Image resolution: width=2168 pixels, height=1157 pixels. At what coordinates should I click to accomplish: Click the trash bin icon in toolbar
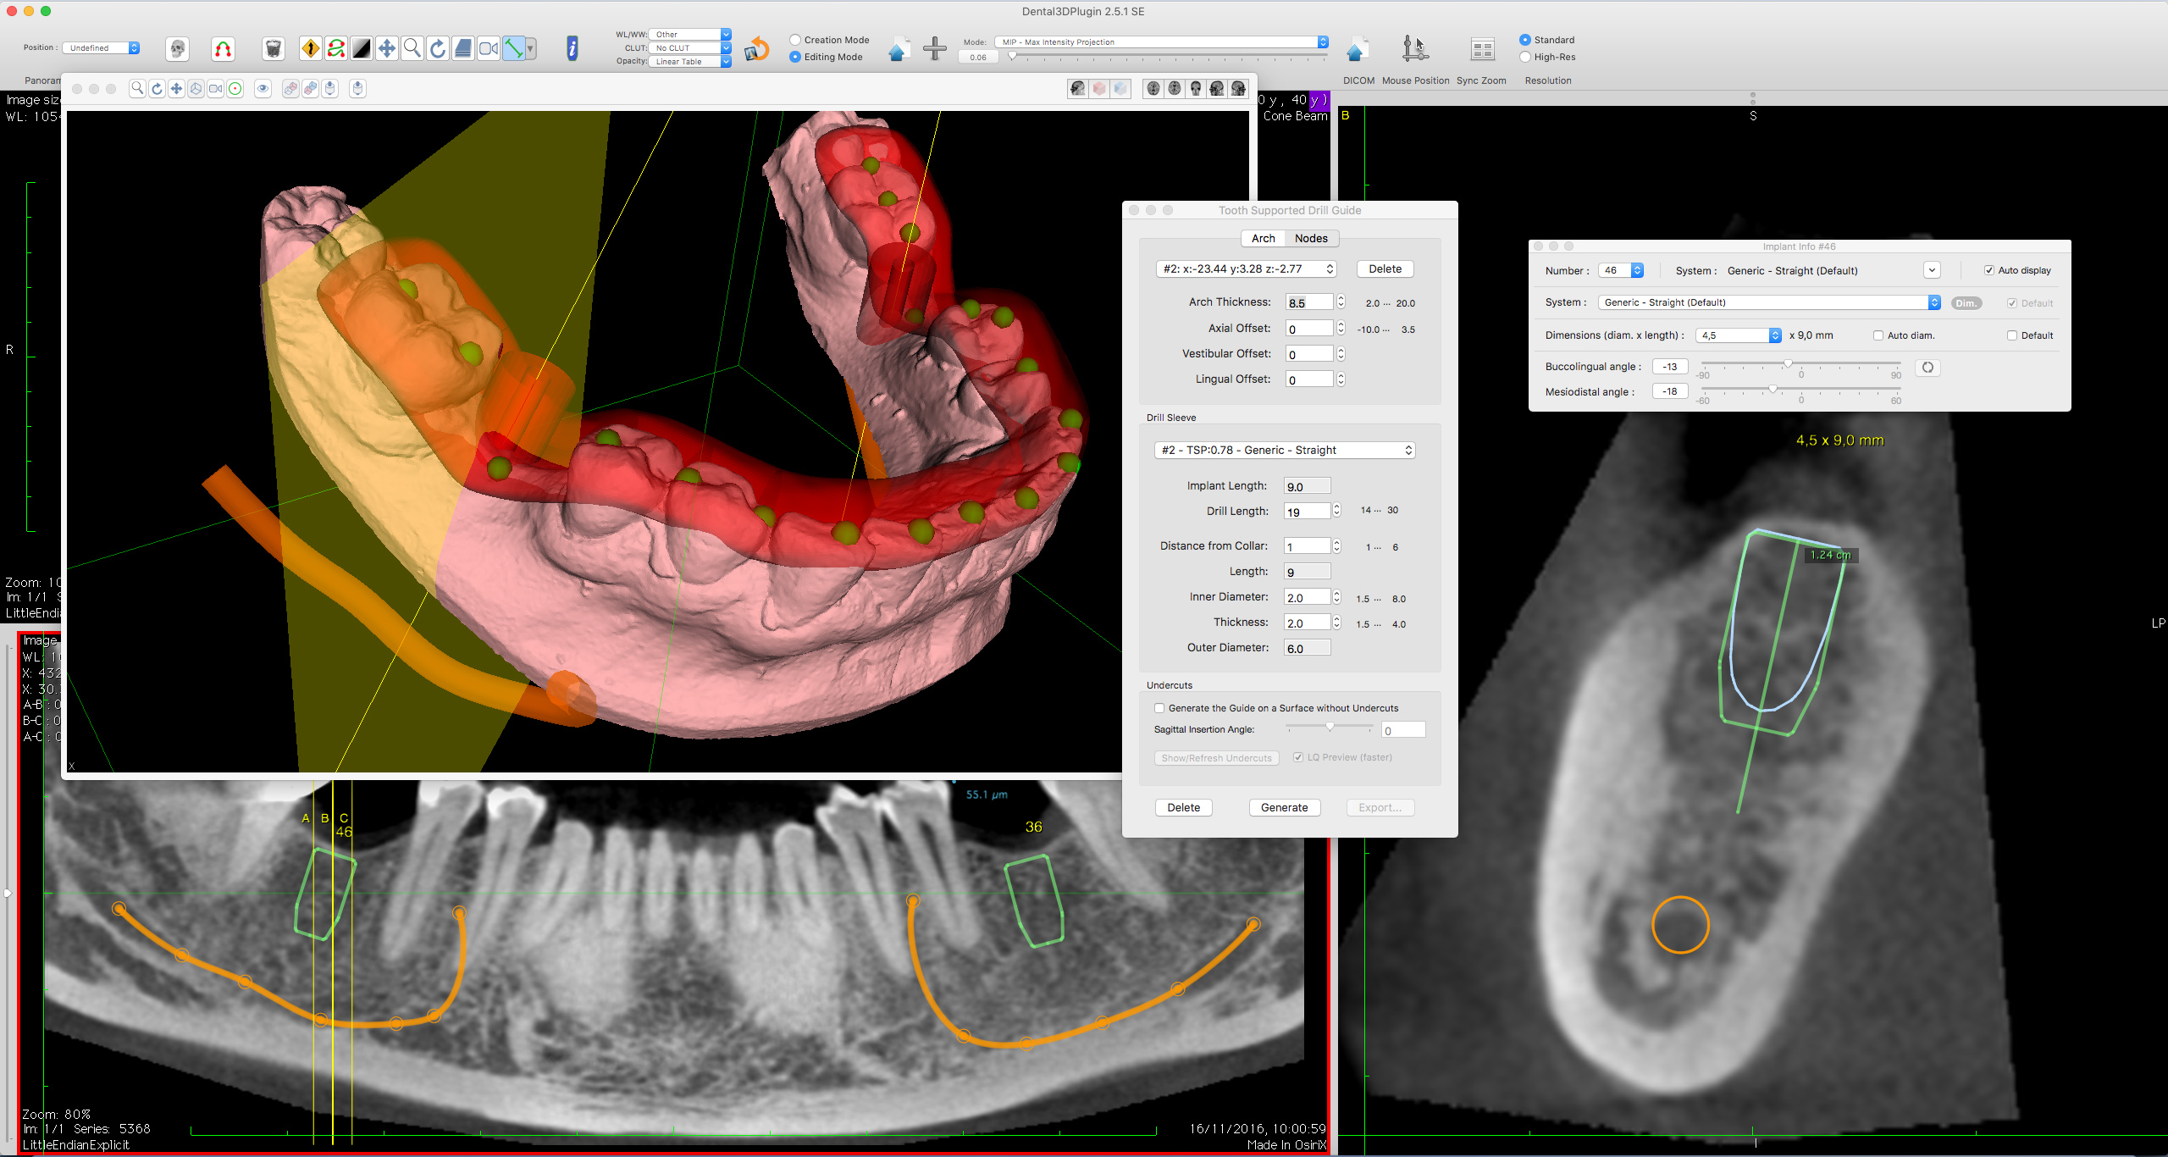273,49
